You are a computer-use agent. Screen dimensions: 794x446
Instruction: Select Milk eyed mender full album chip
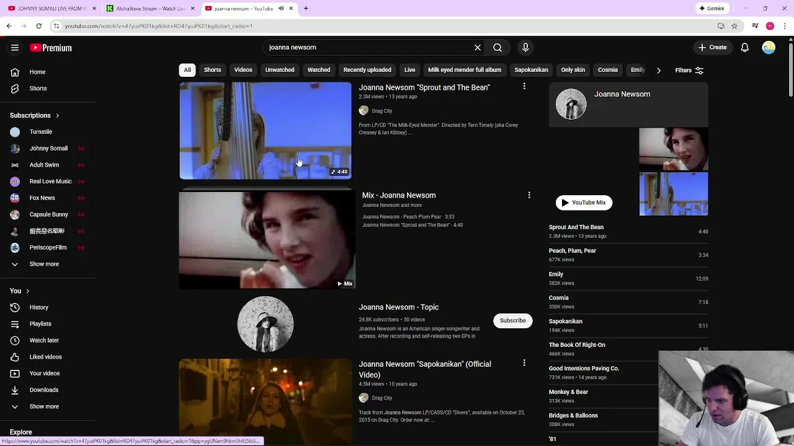[465, 70]
